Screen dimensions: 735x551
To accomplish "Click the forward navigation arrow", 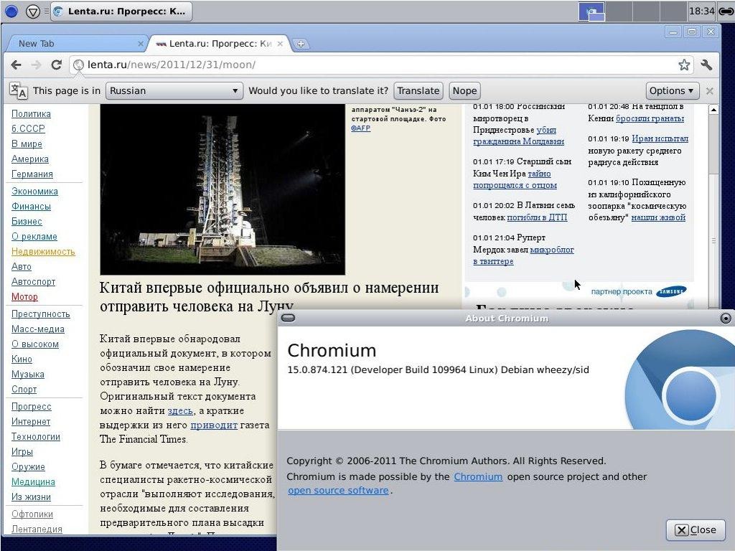I will coord(36,65).
